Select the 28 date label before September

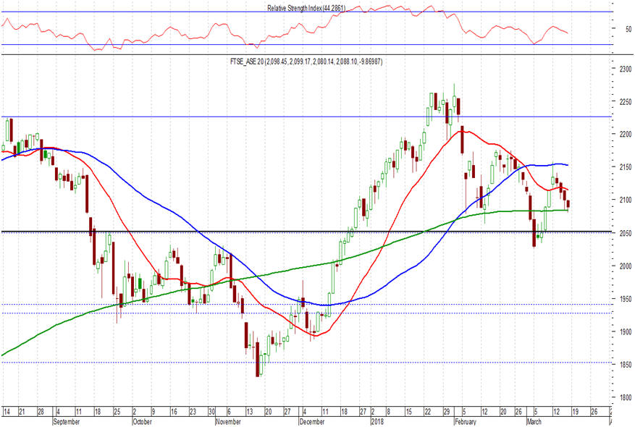pyautogui.click(x=41, y=412)
